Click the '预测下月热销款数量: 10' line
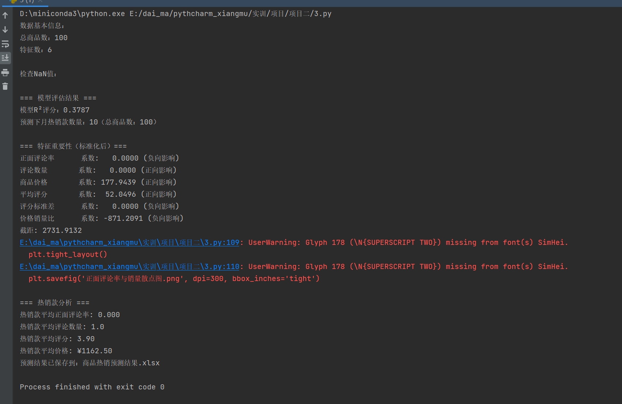Viewport: 622px width, 404px height. [88, 122]
